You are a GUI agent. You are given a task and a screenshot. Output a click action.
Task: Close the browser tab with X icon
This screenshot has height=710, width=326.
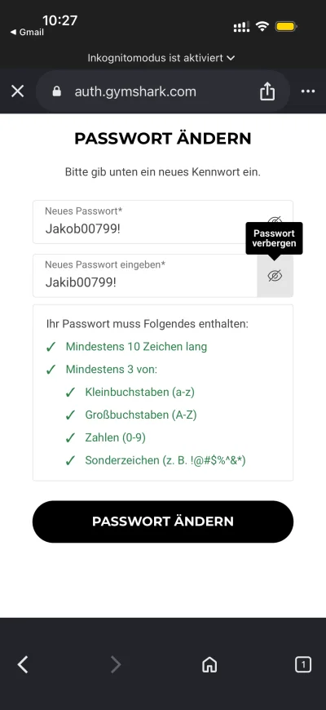(x=18, y=92)
